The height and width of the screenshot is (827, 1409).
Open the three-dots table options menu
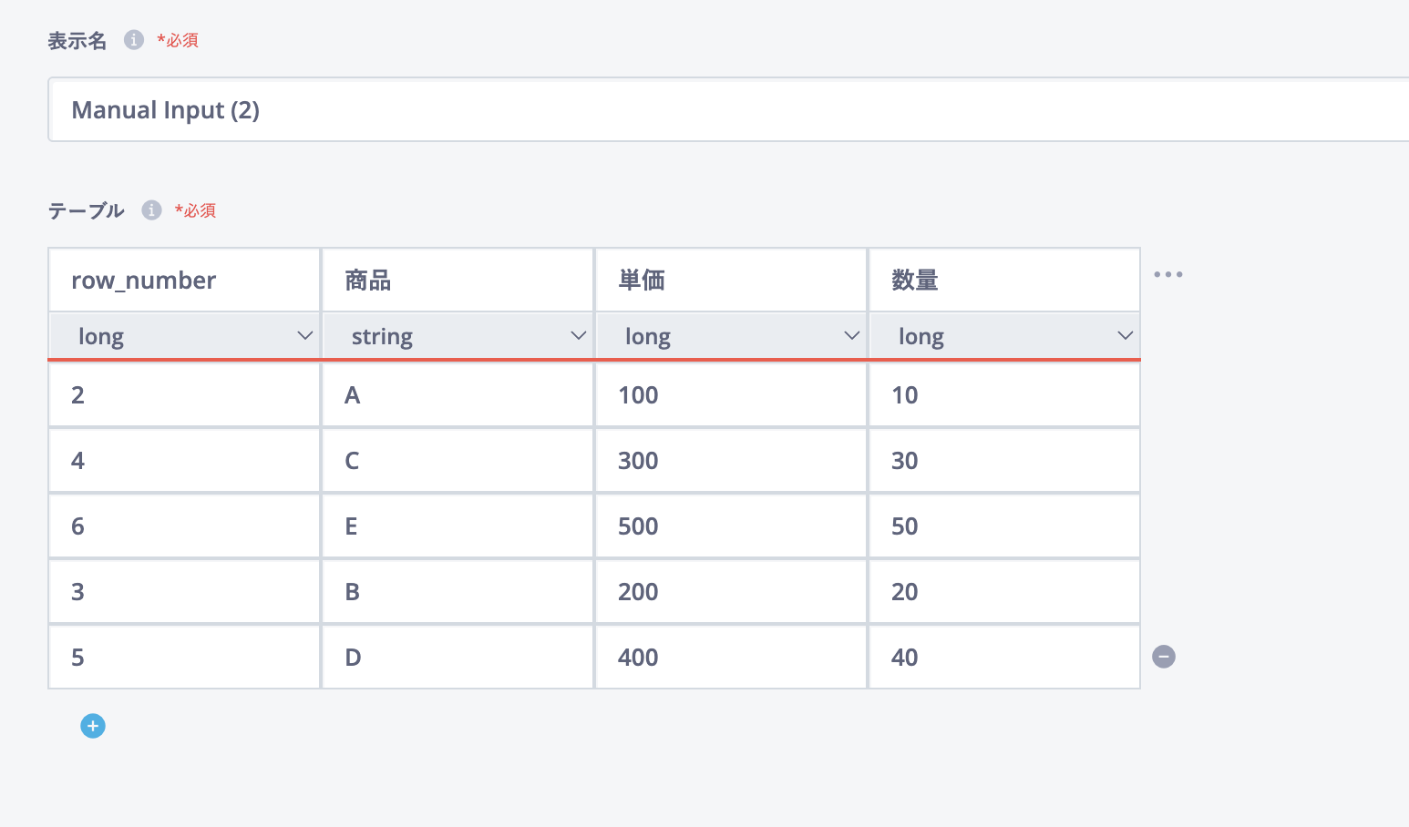tap(1167, 274)
